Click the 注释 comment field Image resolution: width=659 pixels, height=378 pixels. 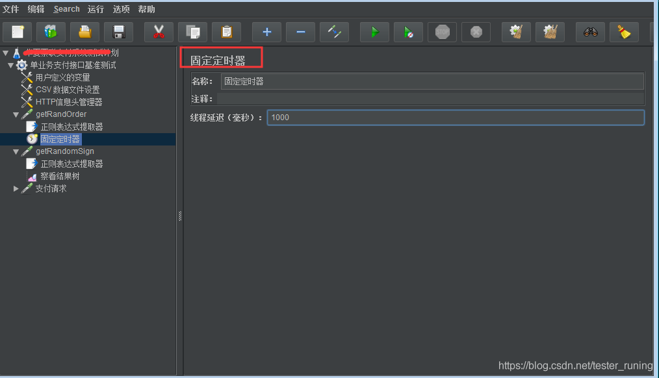[431, 99]
